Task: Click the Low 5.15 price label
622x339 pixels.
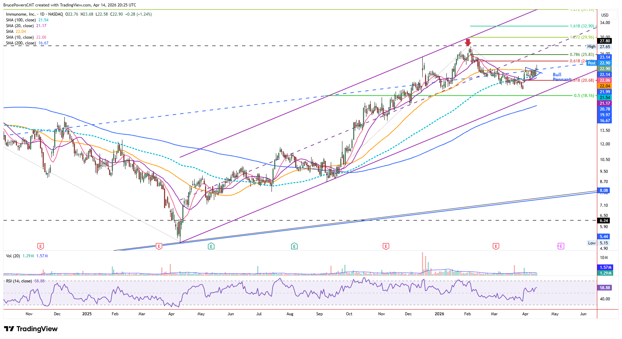Action: coord(599,243)
